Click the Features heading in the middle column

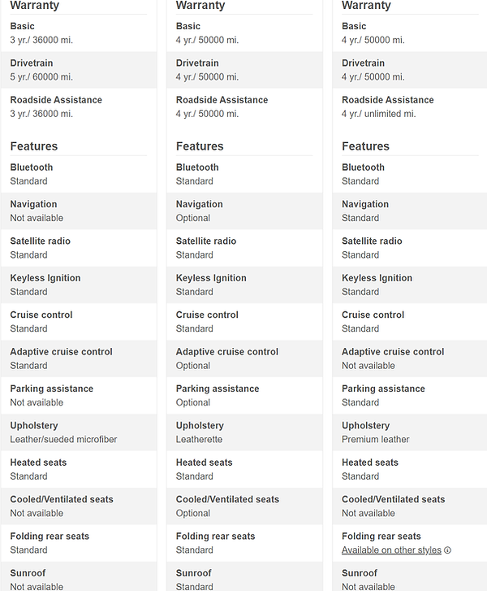tap(200, 146)
